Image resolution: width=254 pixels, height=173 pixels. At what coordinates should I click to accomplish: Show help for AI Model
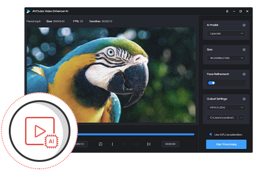click(x=244, y=25)
